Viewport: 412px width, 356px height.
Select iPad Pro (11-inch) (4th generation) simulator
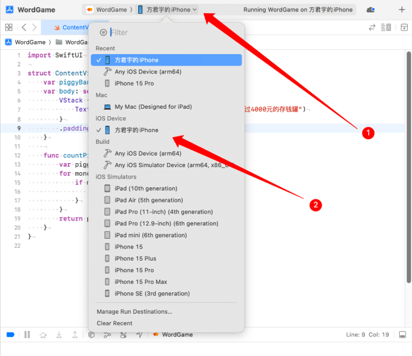(166, 212)
